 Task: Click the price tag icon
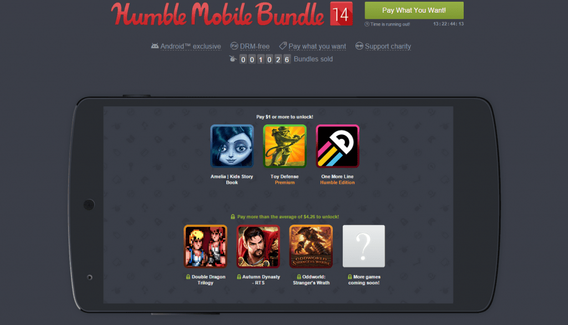point(283,46)
